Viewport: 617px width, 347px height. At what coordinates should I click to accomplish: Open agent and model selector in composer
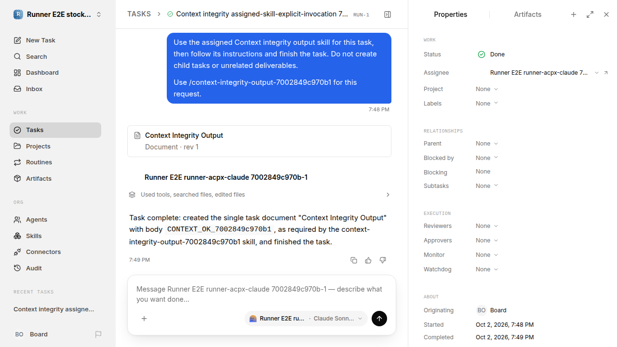click(x=306, y=319)
